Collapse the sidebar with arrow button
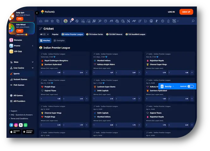The image size is (210, 151). 37,13
